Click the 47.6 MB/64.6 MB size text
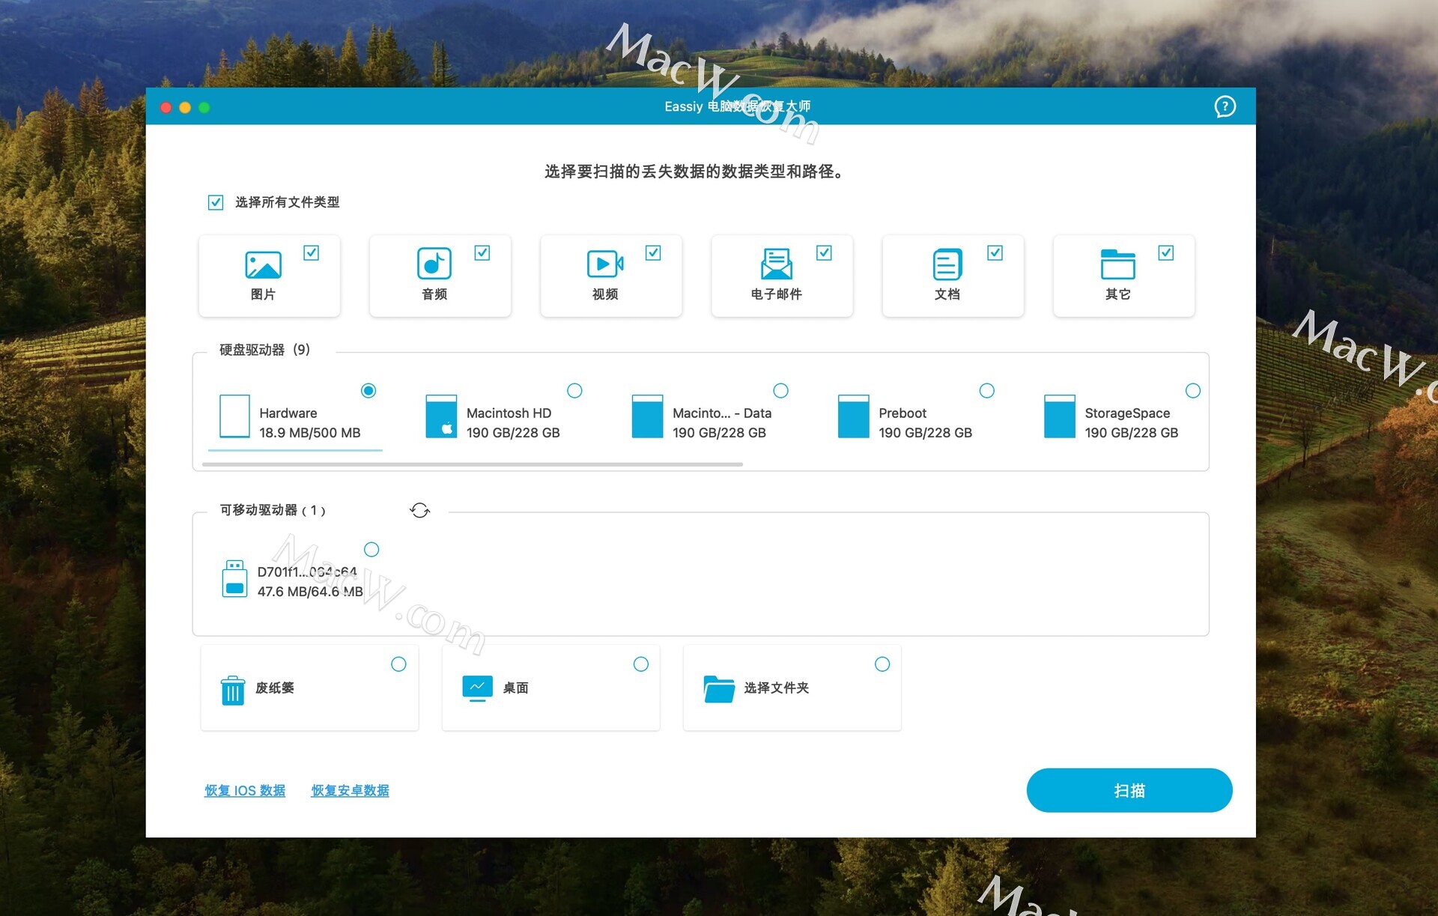 (x=310, y=592)
